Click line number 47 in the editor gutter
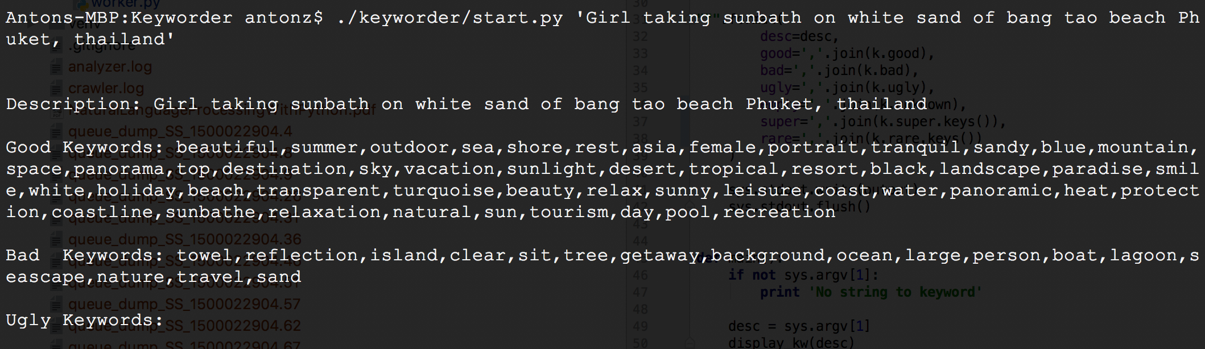This screenshot has width=1205, height=349. (640, 292)
